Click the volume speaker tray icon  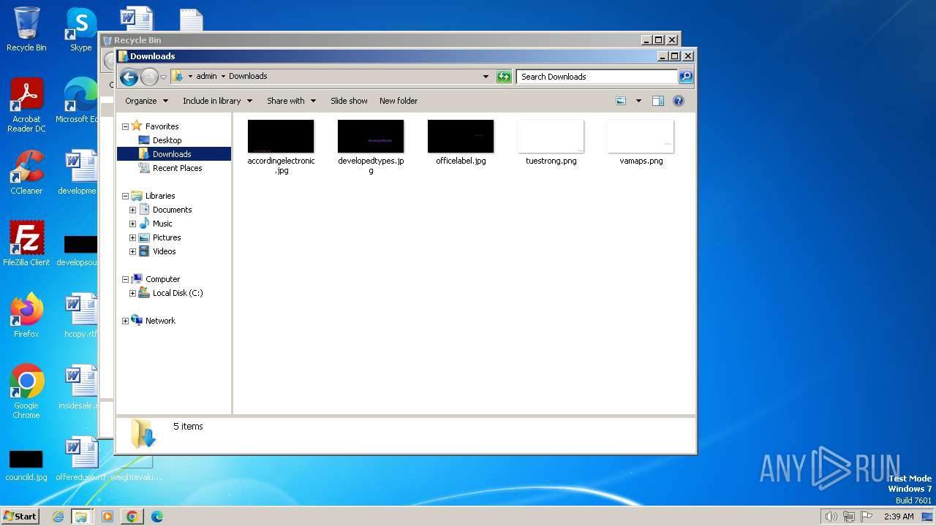coord(831,517)
